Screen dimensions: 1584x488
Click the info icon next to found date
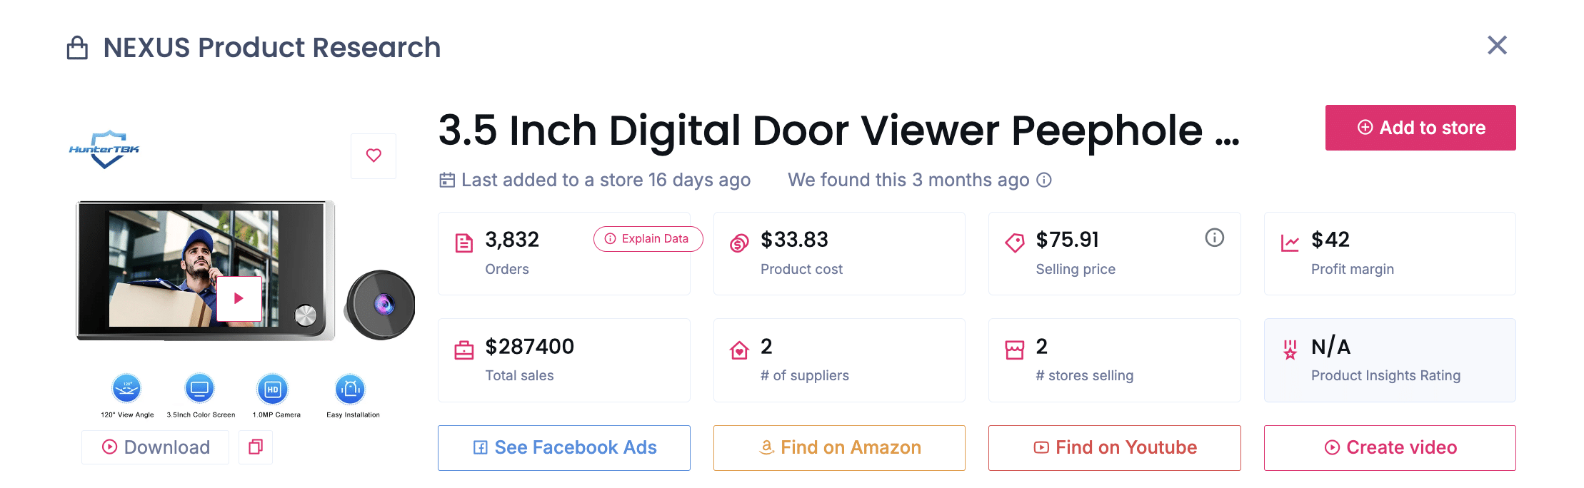click(x=1043, y=181)
